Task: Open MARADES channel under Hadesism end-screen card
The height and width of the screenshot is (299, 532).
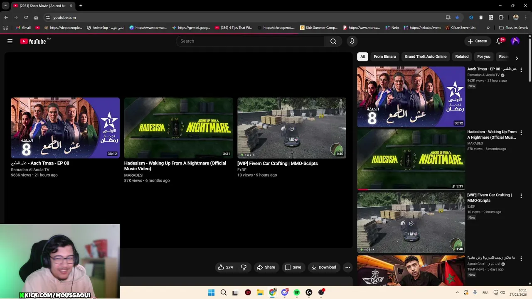Action: pos(133,175)
